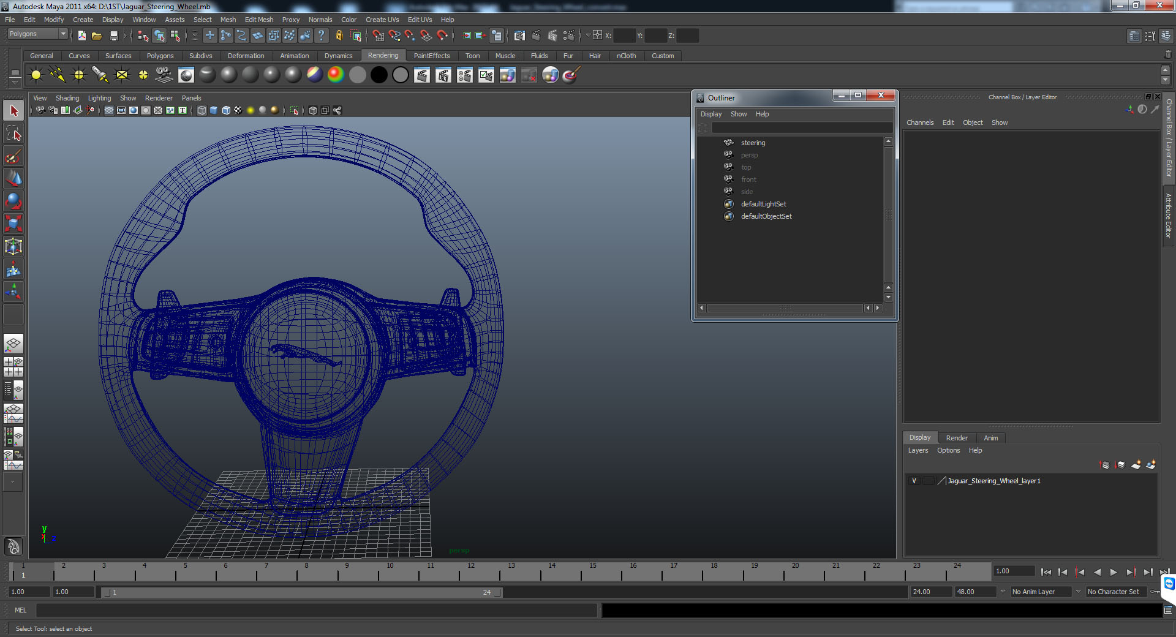Viewport: 1176px width, 637px height.
Task: Toggle the auto keyframe key button
Action: 1154,592
